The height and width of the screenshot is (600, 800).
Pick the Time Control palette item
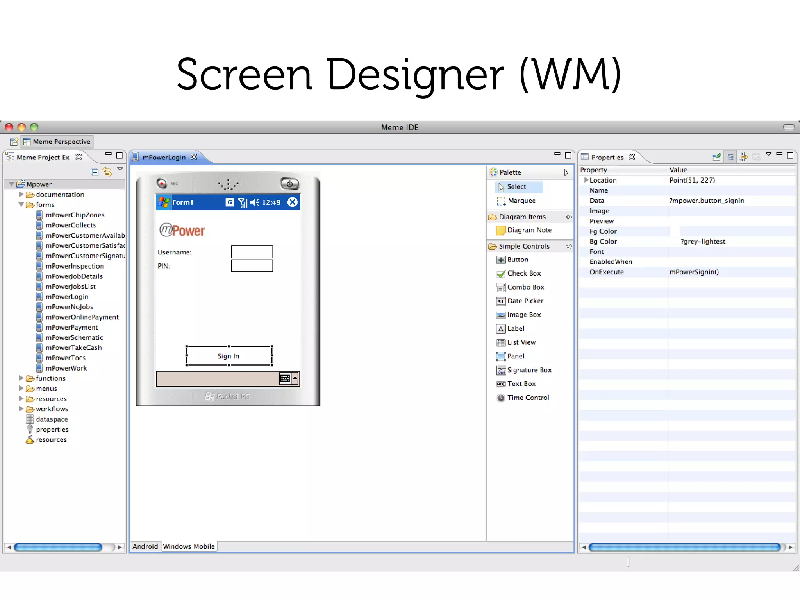523,398
